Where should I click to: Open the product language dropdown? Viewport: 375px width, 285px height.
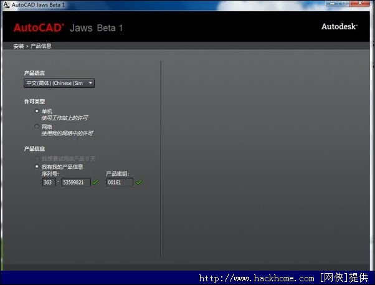[x=59, y=83]
